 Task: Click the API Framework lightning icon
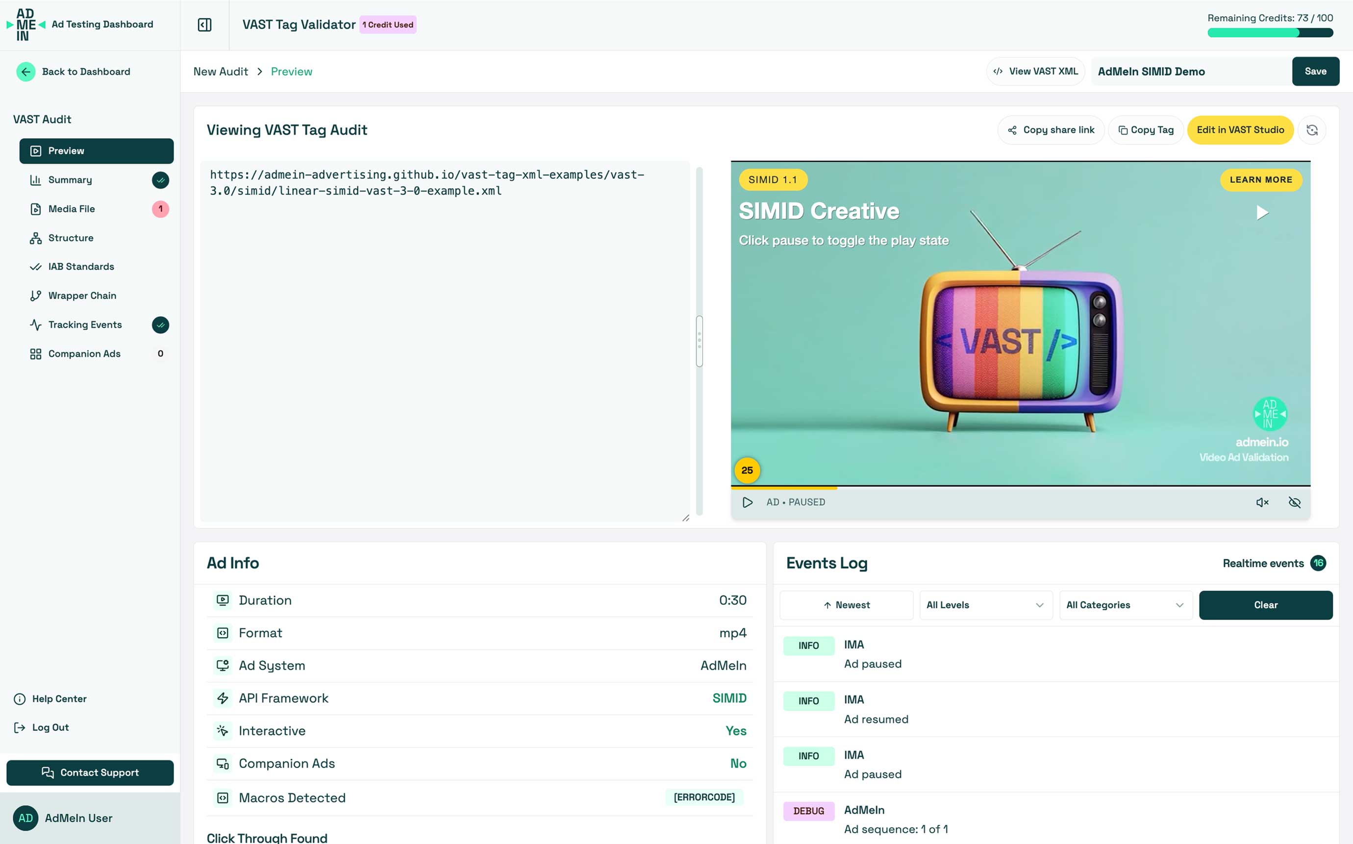[x=223, y=698]
